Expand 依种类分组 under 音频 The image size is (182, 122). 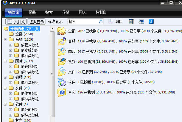coord(11,56)
